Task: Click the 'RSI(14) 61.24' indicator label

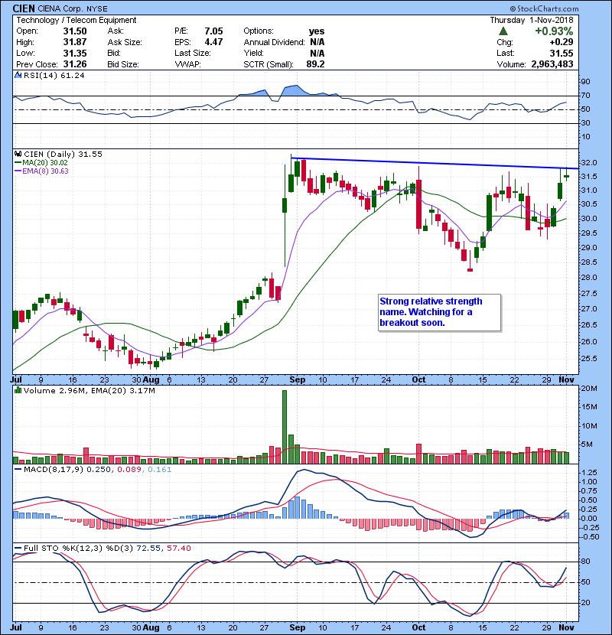Action: click(54, 75)
